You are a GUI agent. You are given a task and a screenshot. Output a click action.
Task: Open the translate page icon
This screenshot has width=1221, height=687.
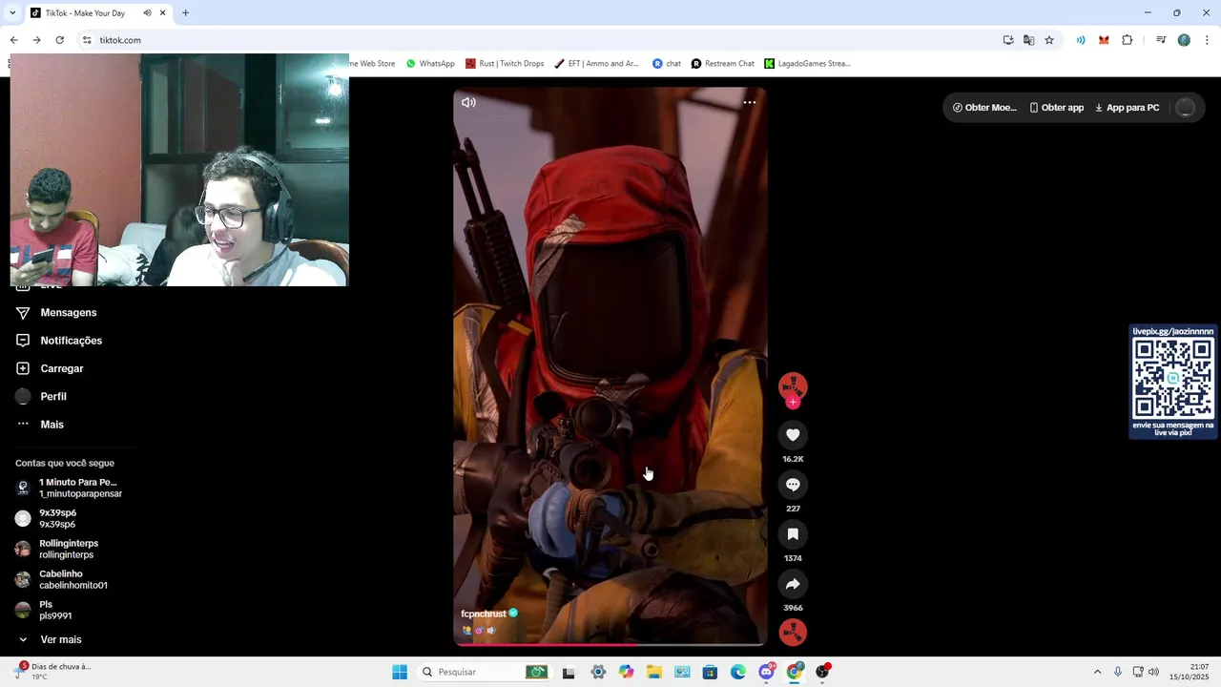1028,40
